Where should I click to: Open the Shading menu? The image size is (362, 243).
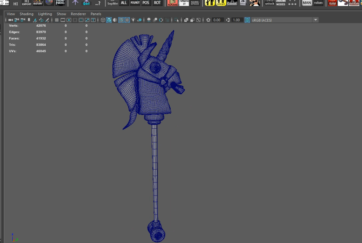(27, 14)
